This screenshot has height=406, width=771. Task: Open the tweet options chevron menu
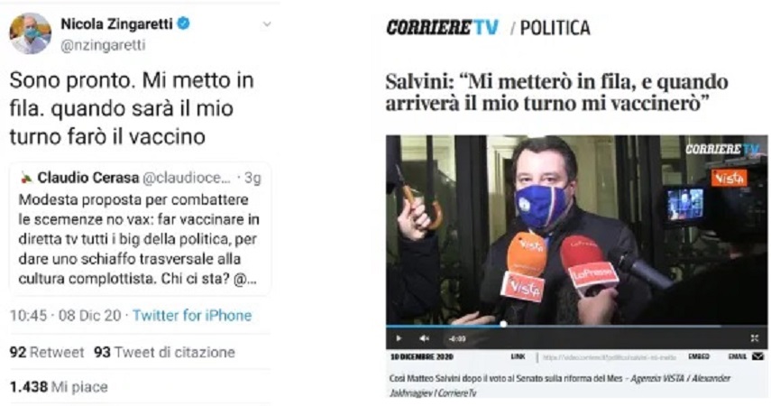[x=267, y=23]
